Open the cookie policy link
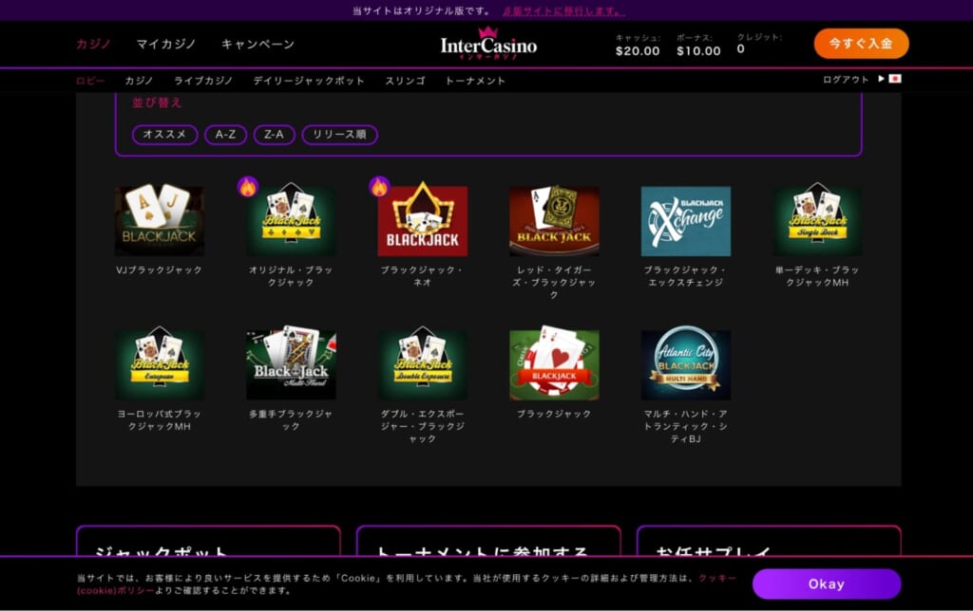Image resolution: width=973 pixels, height=611 pixels. [717, 578]
